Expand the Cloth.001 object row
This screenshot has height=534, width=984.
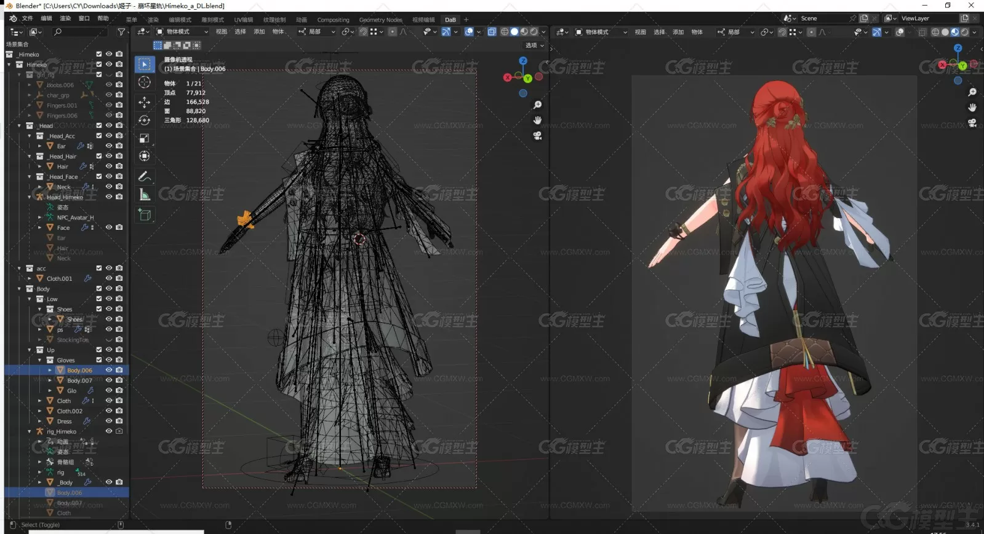(x=29, y=279)
